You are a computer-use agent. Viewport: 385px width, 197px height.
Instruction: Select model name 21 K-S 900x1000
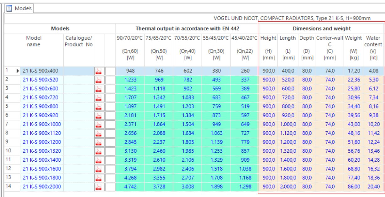(x=42, y=124)
